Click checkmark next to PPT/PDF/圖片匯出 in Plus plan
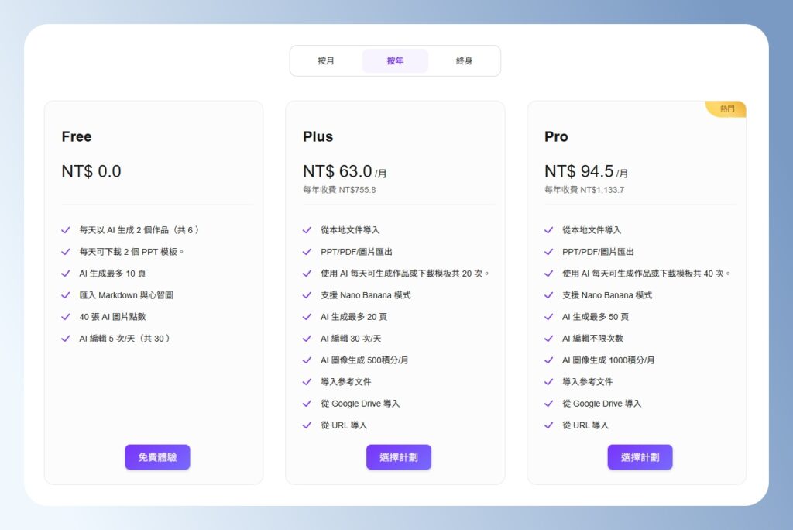Screen dimensions: 793x530 (307, 252)
